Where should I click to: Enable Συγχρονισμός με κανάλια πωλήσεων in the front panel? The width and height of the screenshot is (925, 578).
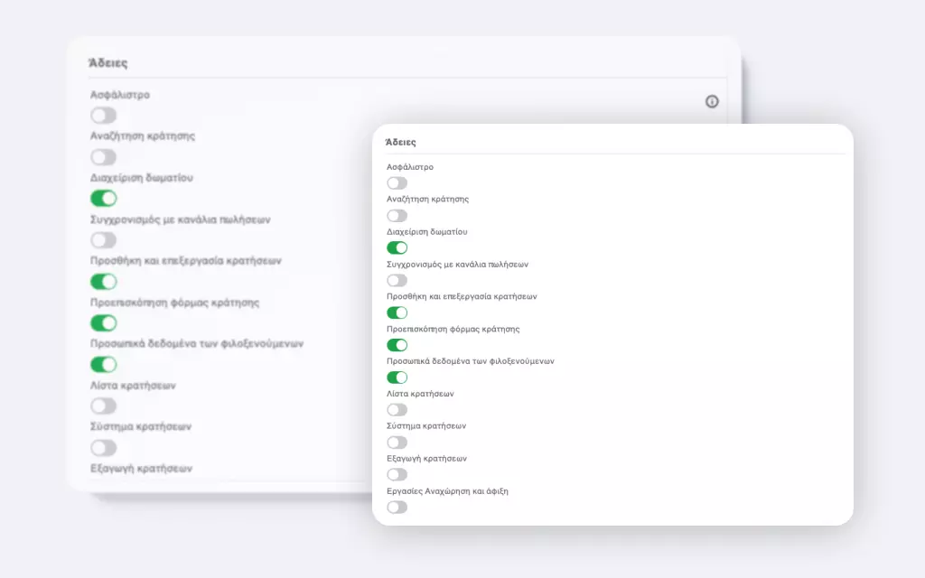[397, 280]
